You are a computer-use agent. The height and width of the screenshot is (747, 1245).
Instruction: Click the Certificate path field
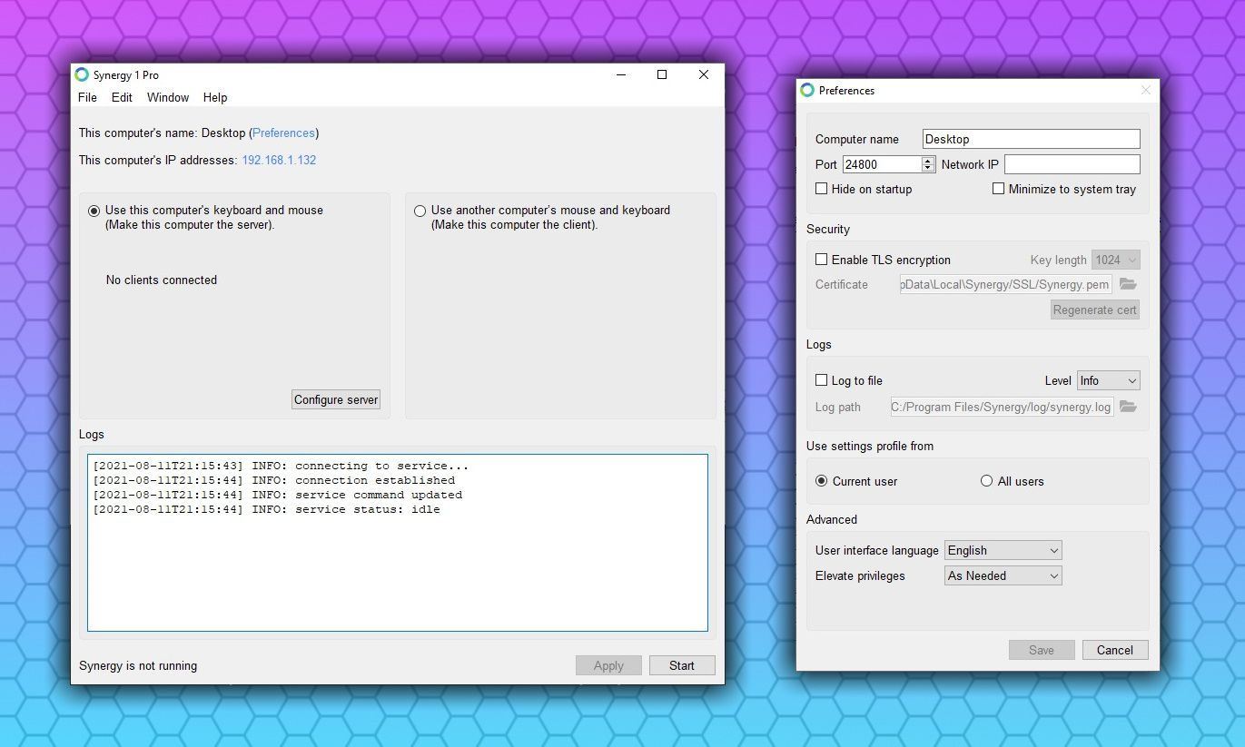click(x=1006, y=284)
